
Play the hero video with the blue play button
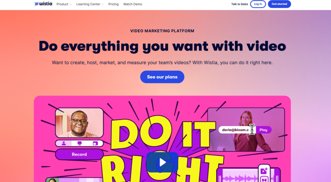coord(162,162)
